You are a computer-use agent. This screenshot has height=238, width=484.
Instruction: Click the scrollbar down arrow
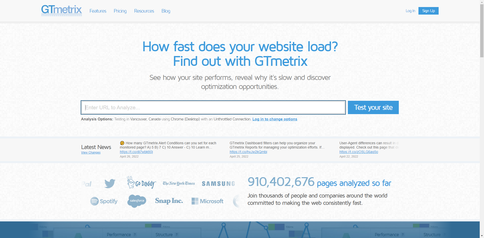click(482, 236)
